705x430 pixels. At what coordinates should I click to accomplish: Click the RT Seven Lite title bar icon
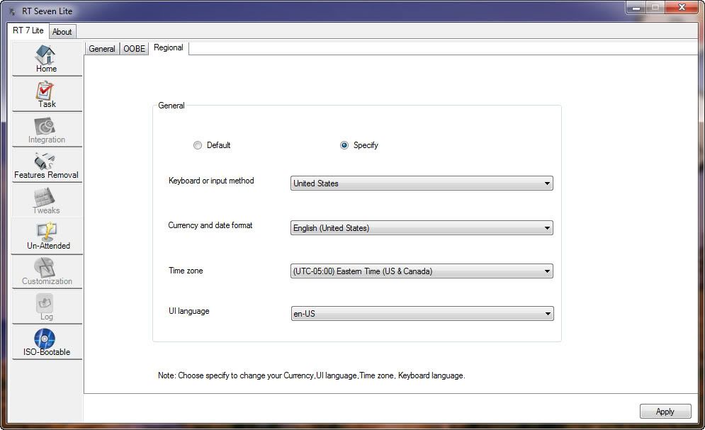click(12, 11)
